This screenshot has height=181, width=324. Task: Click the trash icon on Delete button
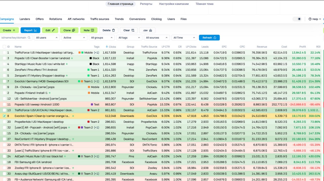(x=113, y=30)
